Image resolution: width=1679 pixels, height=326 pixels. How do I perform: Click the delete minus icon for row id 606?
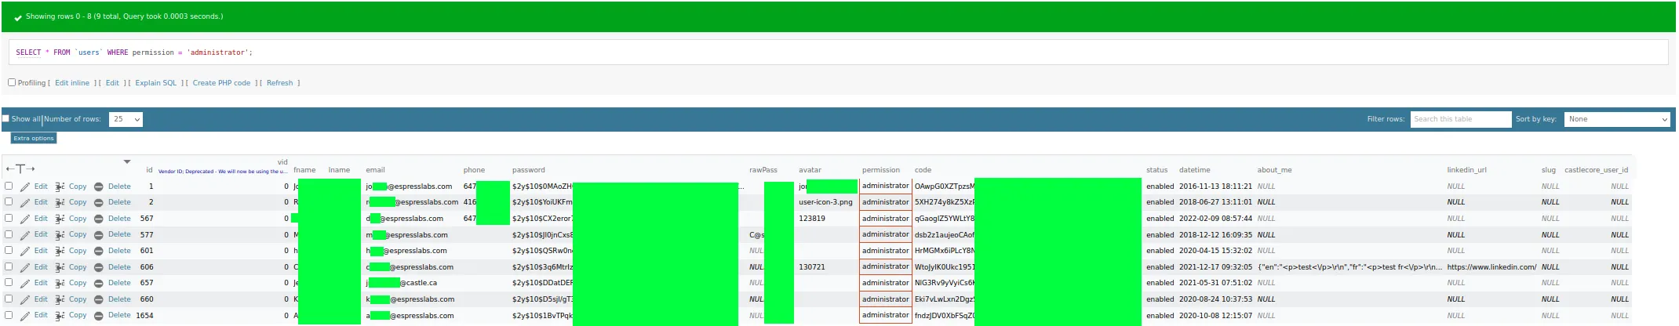99,267
